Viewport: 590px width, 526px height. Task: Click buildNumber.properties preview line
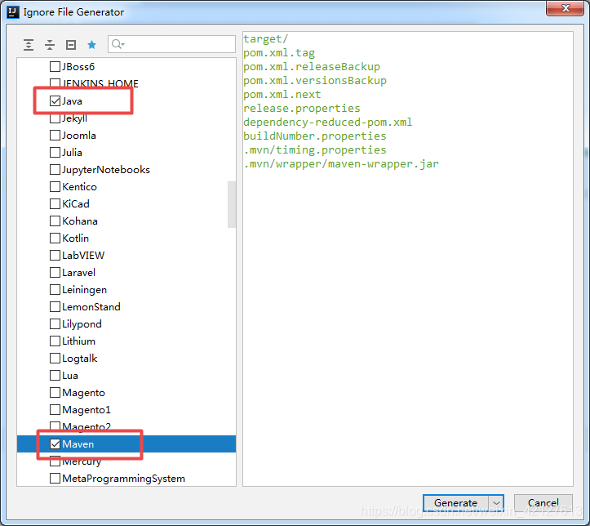pyautogui.click(x=315, y=136)
